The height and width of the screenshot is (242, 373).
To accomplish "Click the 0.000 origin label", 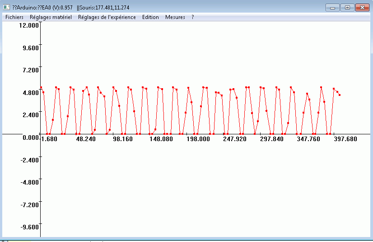I will click(31, 138).
